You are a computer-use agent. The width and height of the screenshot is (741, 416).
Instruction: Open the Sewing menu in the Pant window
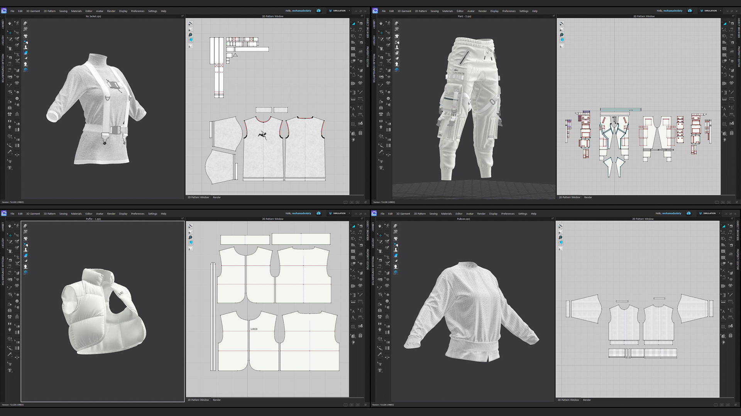click(435, 11)
